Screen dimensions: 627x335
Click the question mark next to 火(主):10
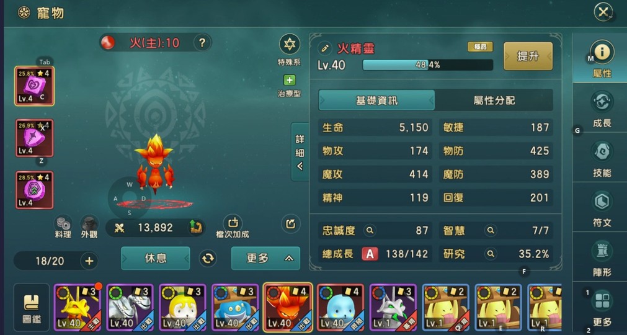tap(202, 42)
